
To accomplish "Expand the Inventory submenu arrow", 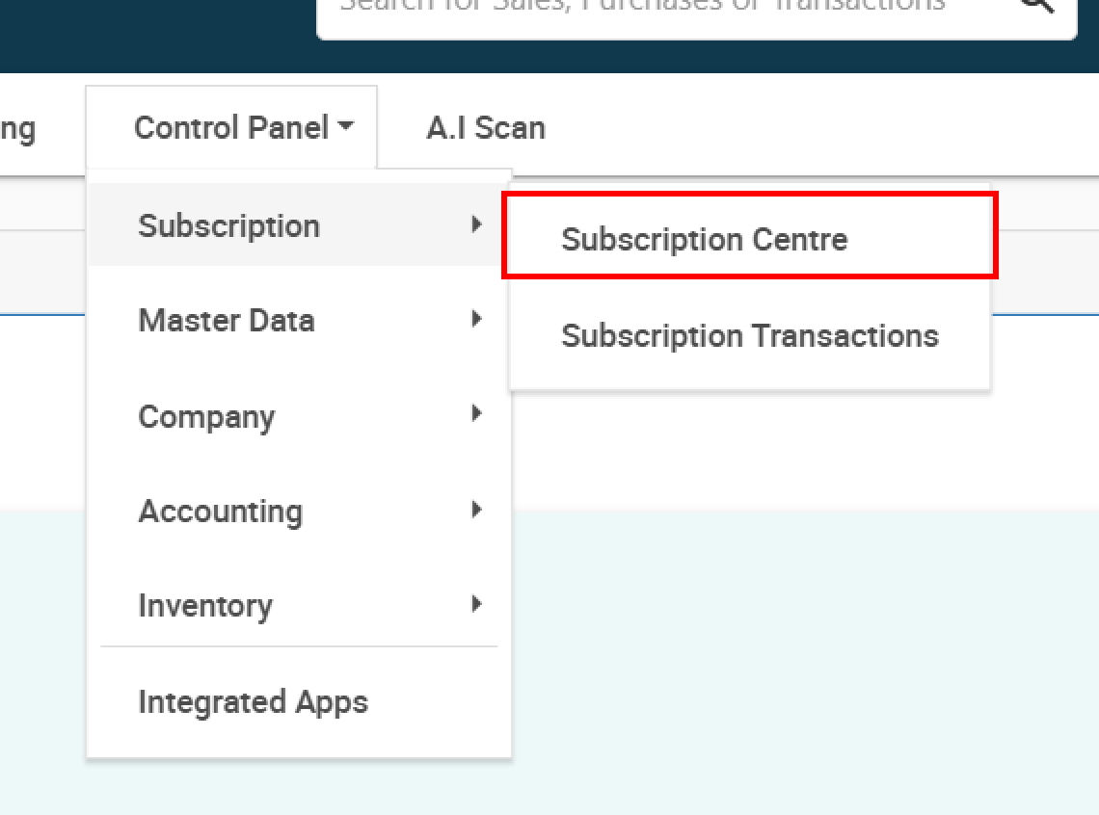I will [476, 604].
